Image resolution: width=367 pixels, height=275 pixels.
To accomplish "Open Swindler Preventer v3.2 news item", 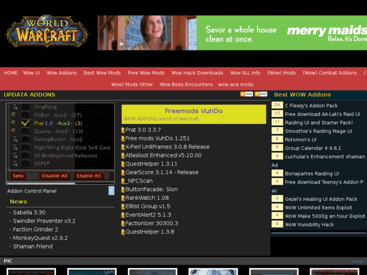I will (x=44, y=221).
